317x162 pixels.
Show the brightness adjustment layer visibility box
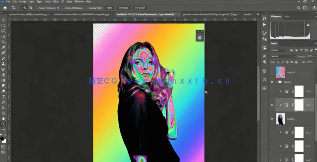click(272, 132)
